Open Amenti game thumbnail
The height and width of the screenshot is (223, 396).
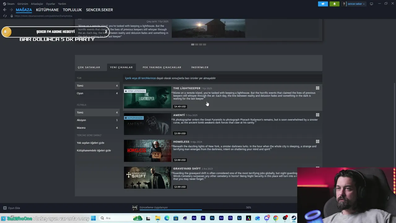(148, 124)
